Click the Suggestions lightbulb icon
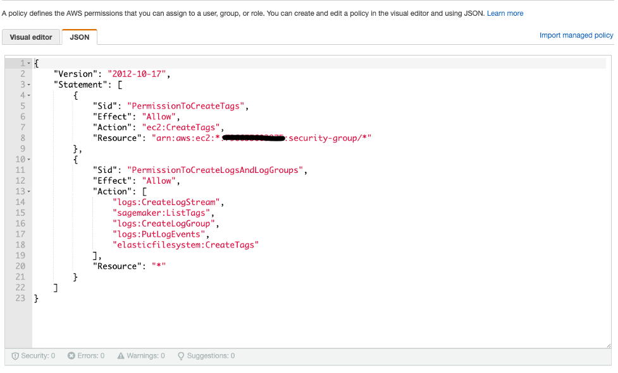This screenshot has height=373, width=618. [x=180, y=355]
